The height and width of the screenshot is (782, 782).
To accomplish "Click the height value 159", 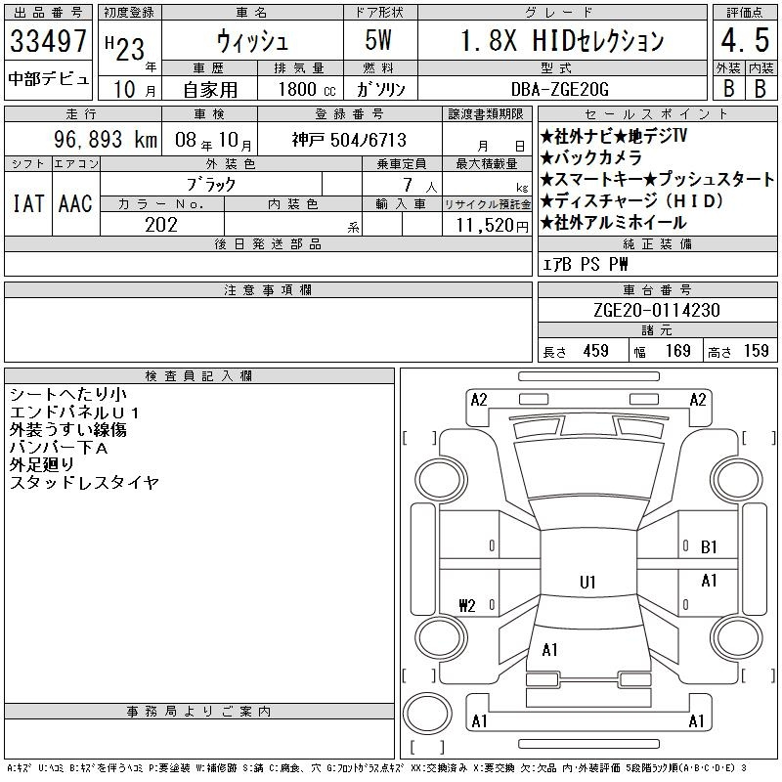I will click(x=756, y=351).
